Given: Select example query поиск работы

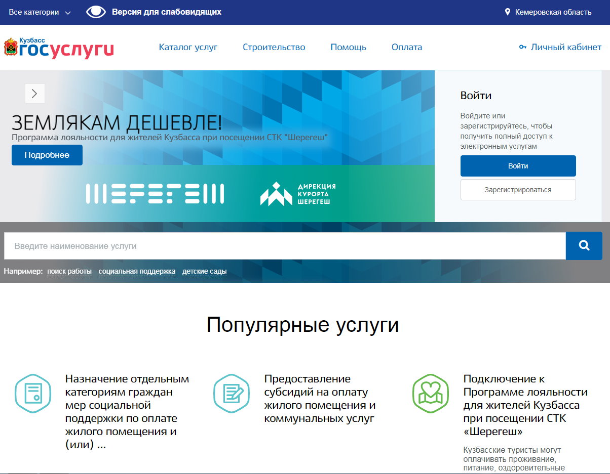Looking at the screenshot, I should click(69, 272).
